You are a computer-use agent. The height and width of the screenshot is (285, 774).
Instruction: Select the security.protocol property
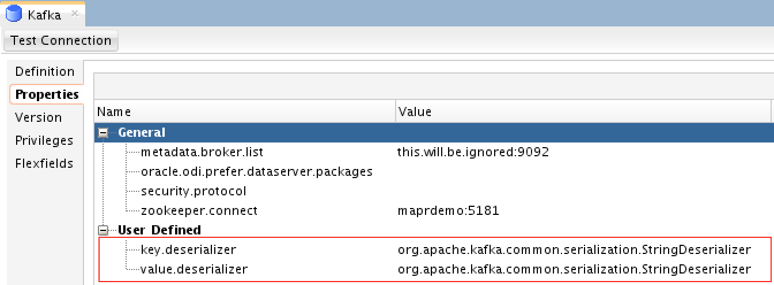coord(193,191)
